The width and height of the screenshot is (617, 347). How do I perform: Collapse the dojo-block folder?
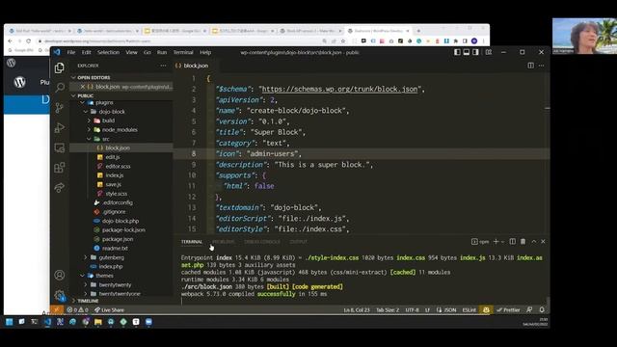112,112
